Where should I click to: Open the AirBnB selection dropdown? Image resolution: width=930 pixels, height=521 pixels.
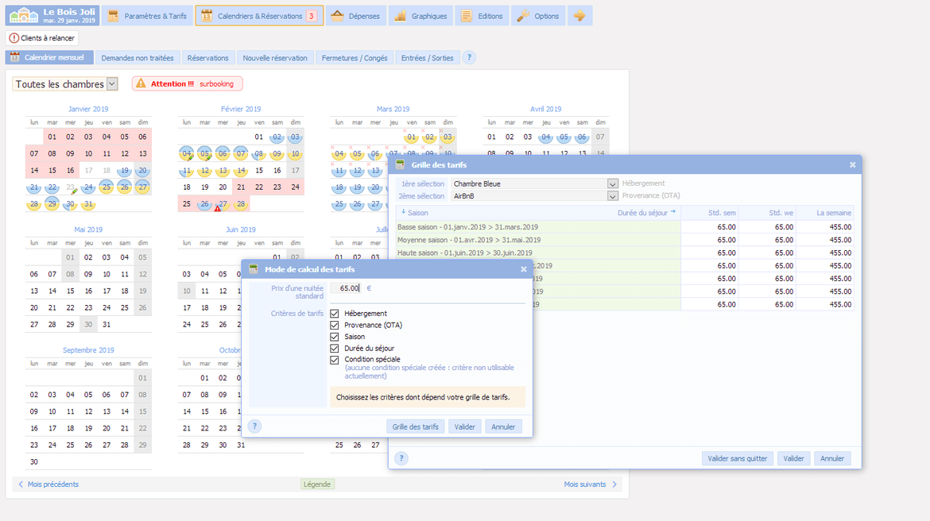click(x=612, y=195)
